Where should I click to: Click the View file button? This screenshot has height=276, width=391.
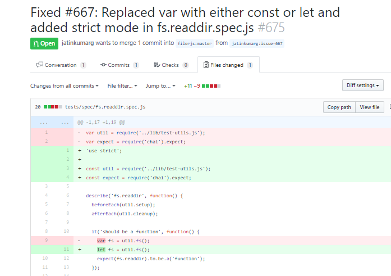click(370, 107)
